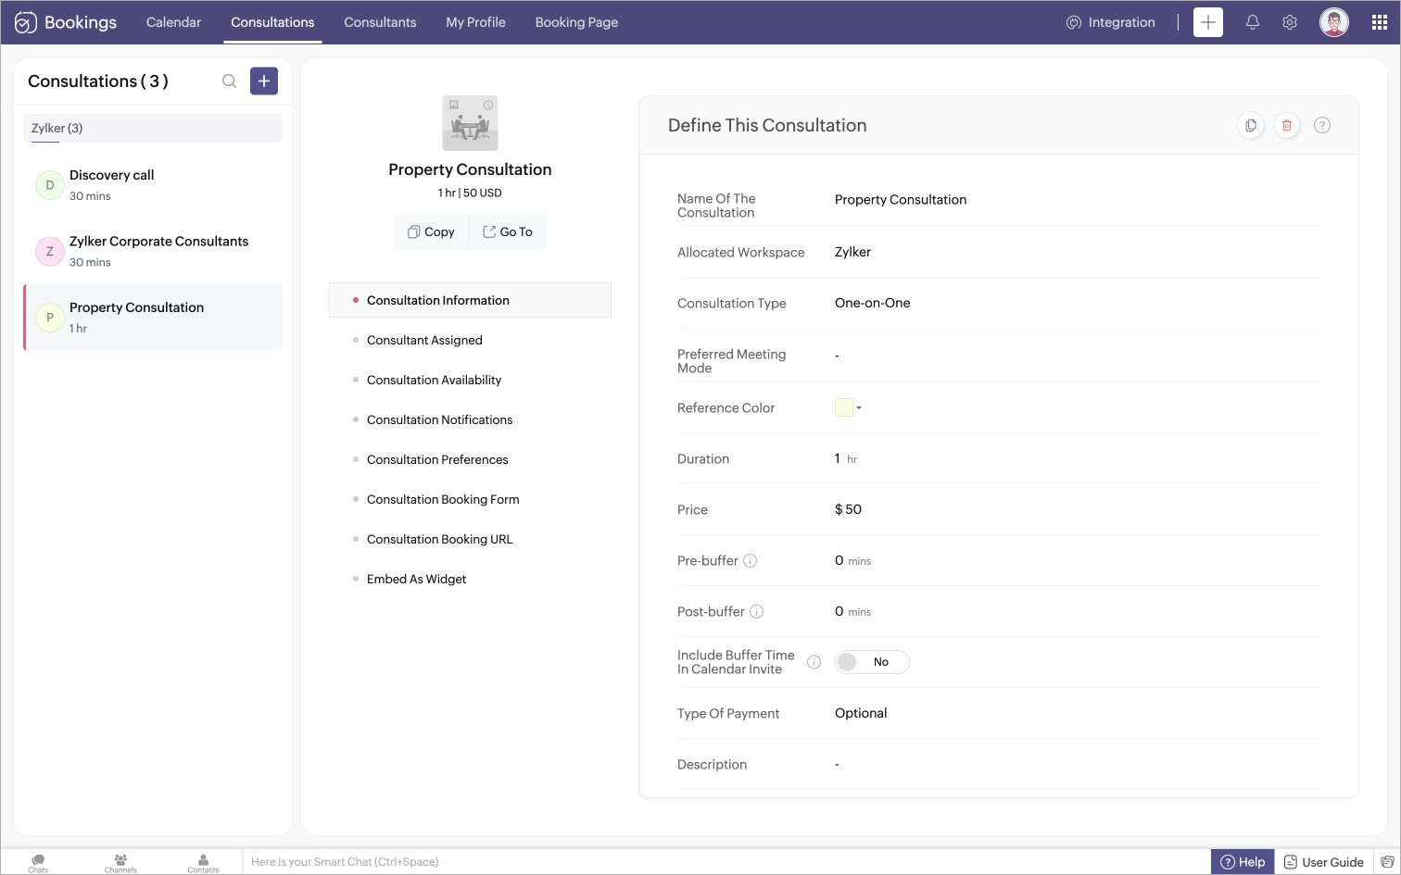
Task: Click the quick-add plus button in header
Action: point(1208,22)
